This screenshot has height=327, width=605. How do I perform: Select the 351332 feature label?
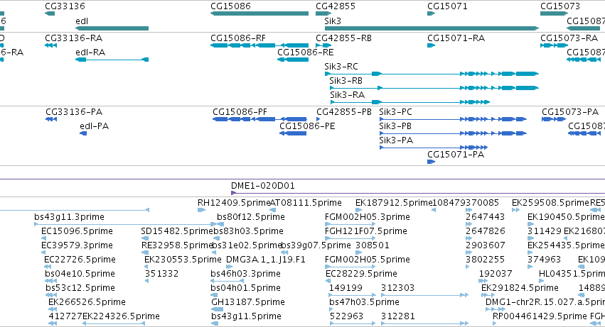pyautogui.click(x=161, y=275)
